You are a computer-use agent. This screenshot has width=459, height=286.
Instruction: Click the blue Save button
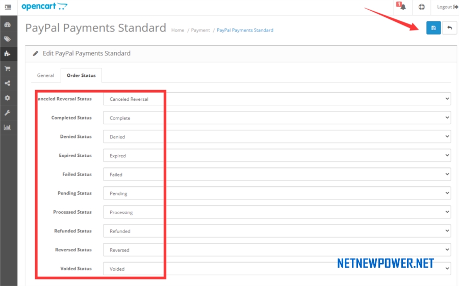pos(433,28)
